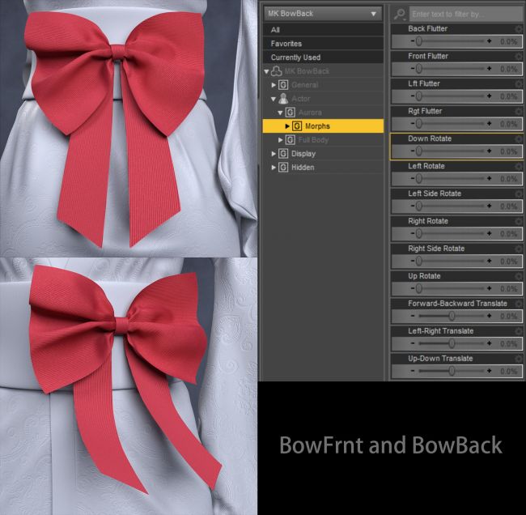526x515 pixels.
Task: Click the G icon beside Display
Action: (284, 154)
